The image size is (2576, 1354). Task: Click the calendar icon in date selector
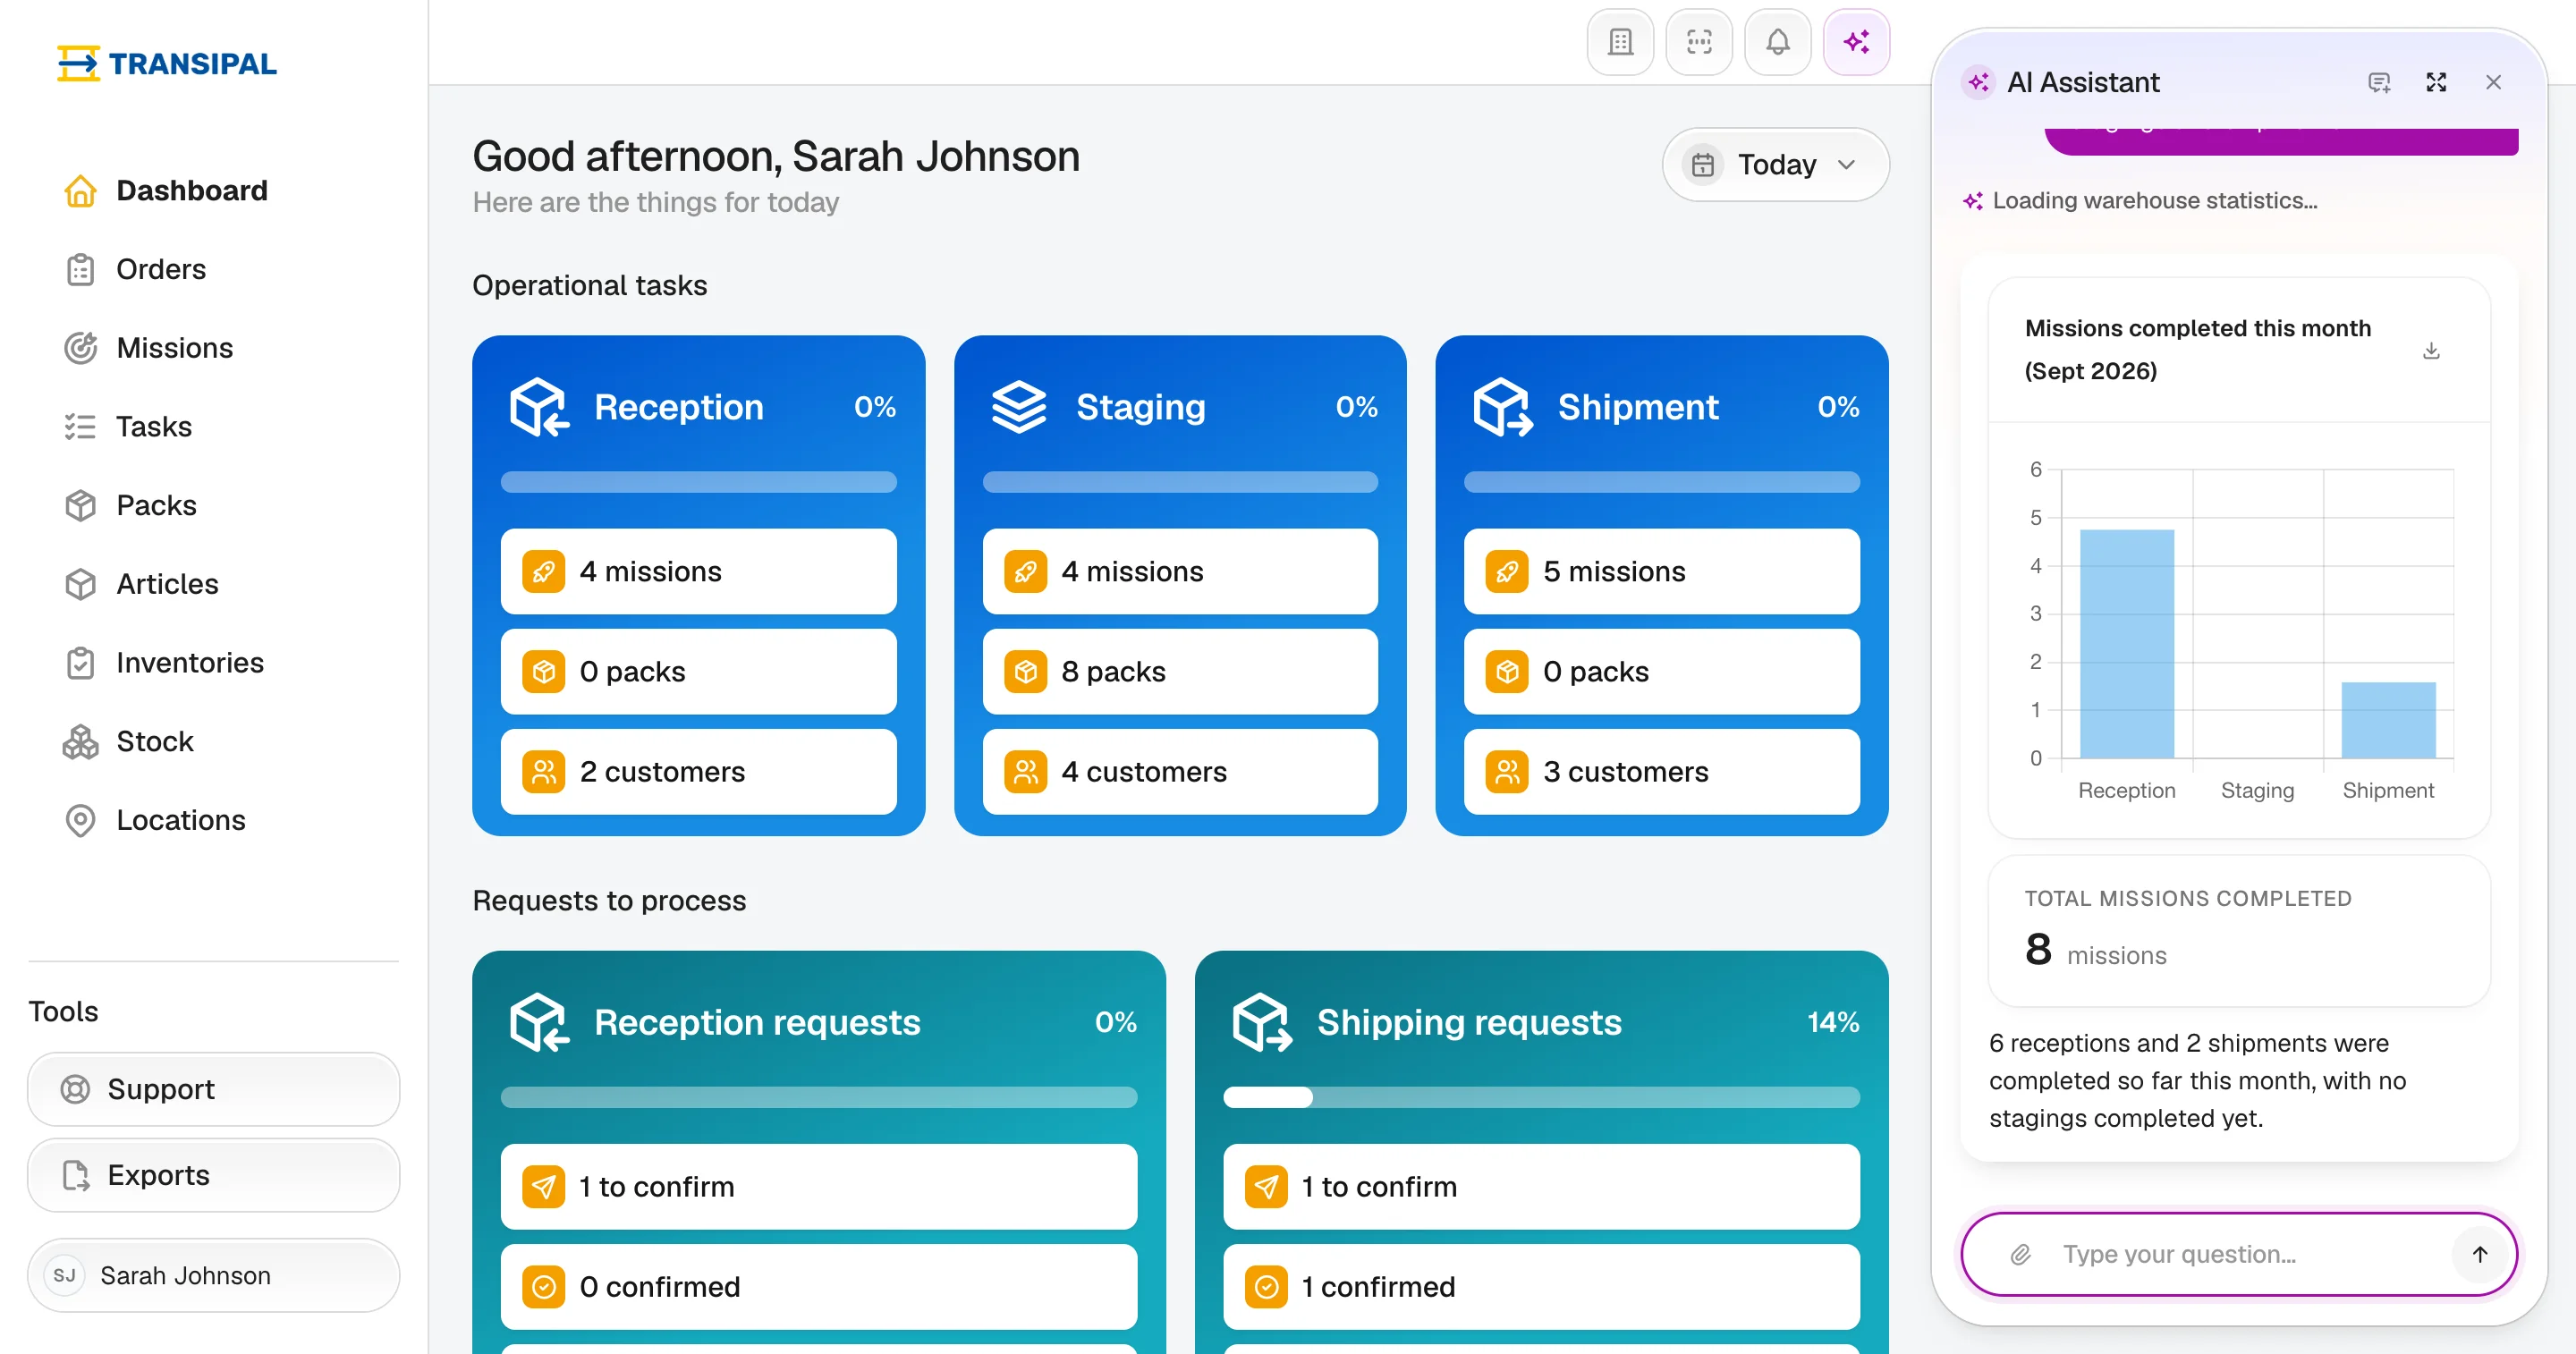(x=1703, y=164)
